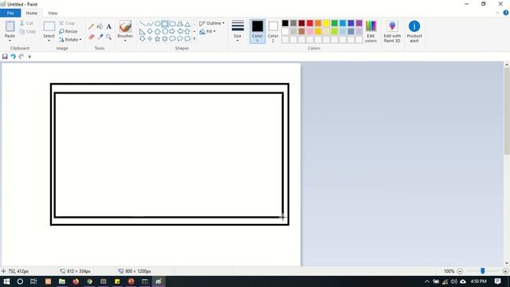Viewport: 510px width, 287px height.
Task: Open the Windows Start menu
Action: tap(6, 281)
